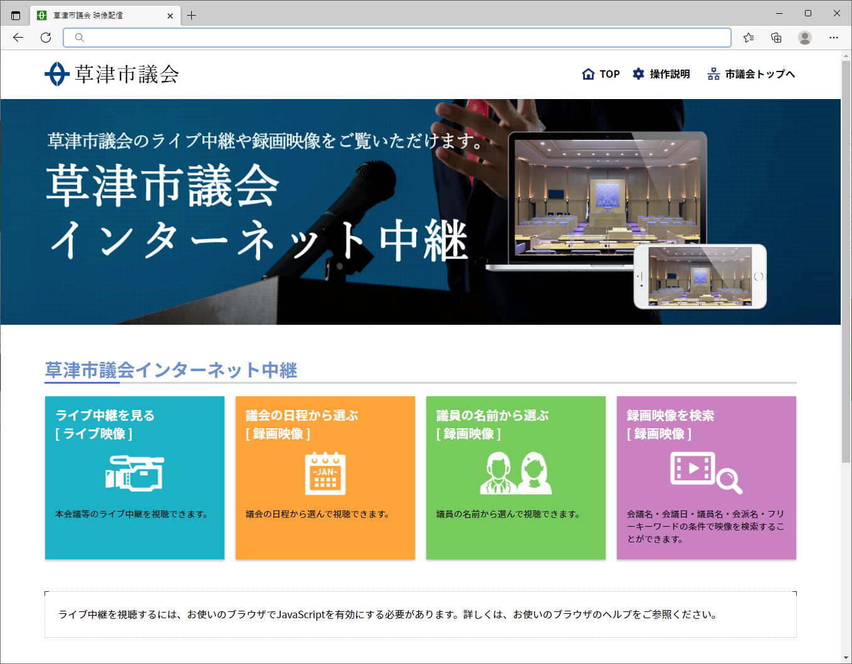852x664 pixels.
Task: Click 議会の日程から選んで視聴できます text
Action: [x=318, y=514]
